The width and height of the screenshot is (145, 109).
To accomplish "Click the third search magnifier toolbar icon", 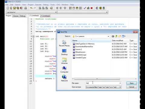I will 47,8.
